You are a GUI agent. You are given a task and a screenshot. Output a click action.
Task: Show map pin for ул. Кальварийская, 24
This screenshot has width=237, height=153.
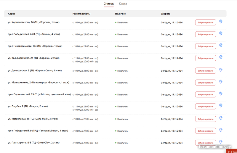coord(221,57)
